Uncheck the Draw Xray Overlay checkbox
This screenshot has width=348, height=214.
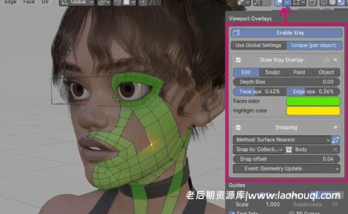(238, 60)
